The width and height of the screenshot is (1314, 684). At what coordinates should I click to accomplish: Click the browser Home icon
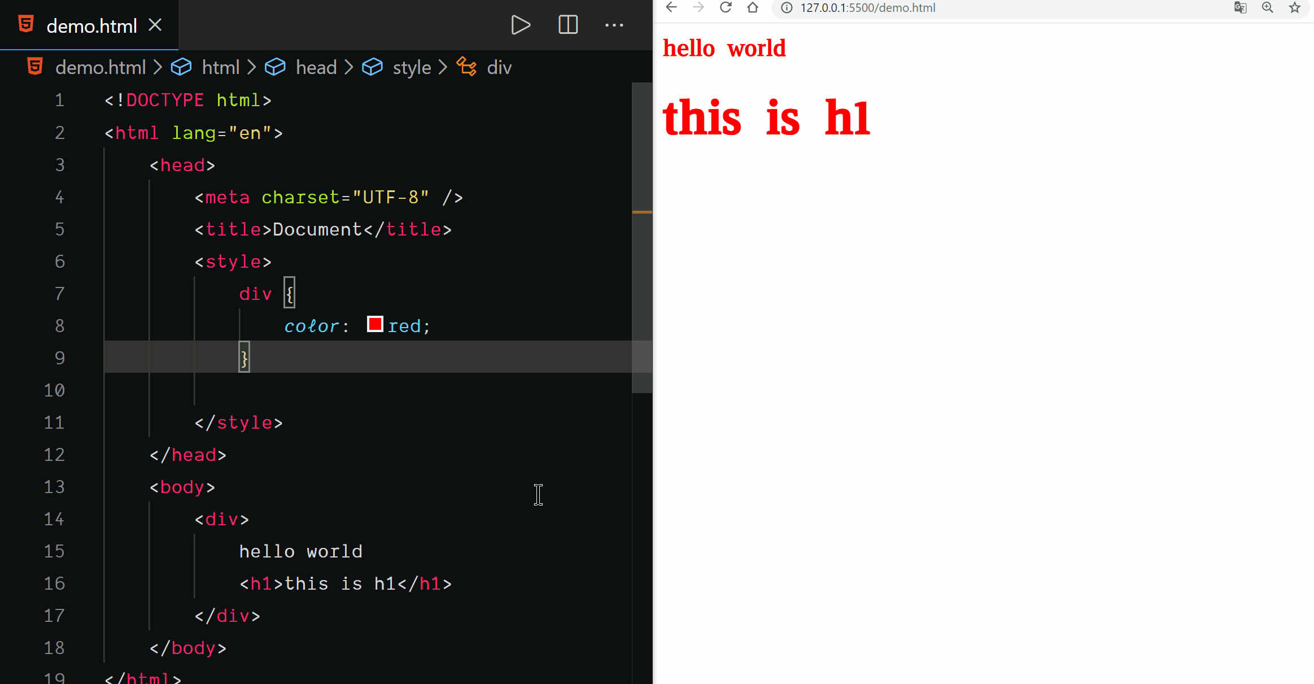click(753, 7)
